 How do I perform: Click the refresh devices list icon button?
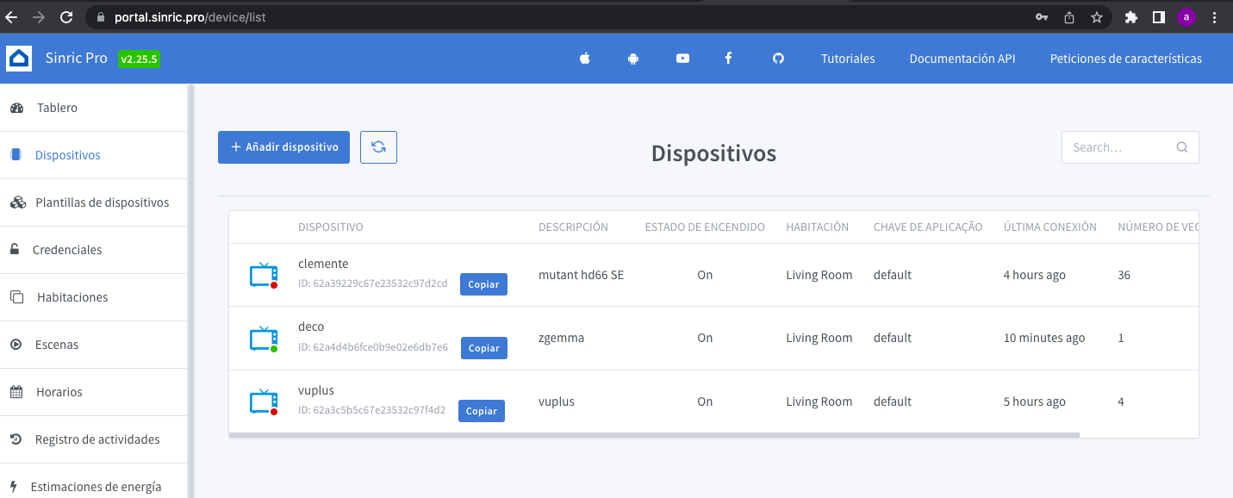click(x=378, y=147)
